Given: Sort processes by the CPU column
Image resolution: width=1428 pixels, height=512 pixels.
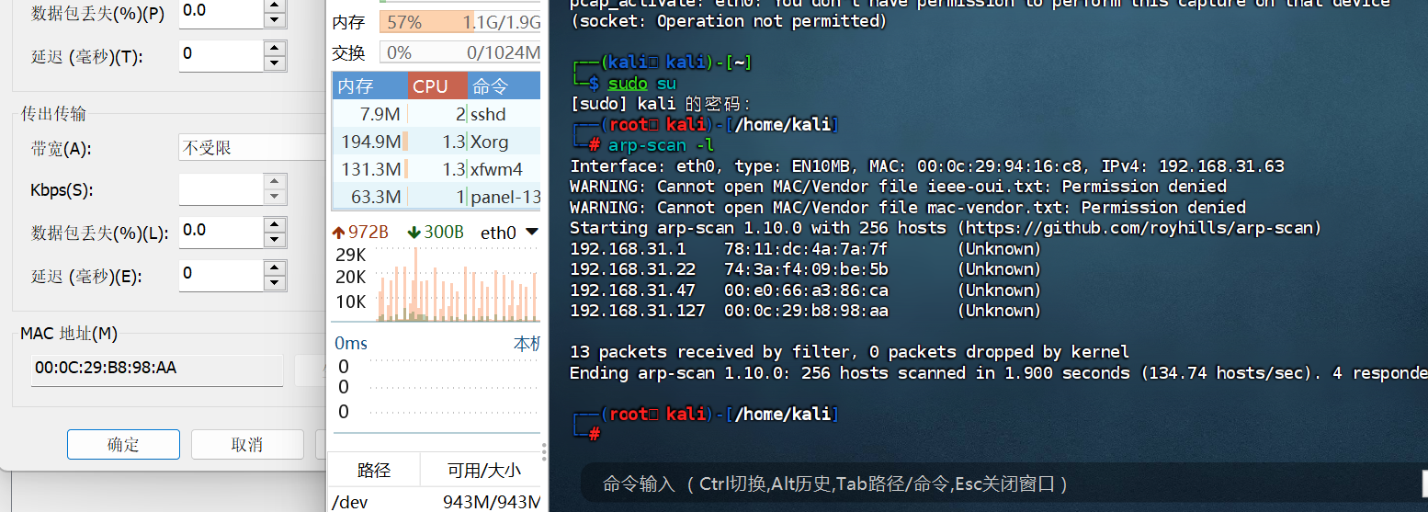Looking at the screenshot, I should click(x=436, y=86).
